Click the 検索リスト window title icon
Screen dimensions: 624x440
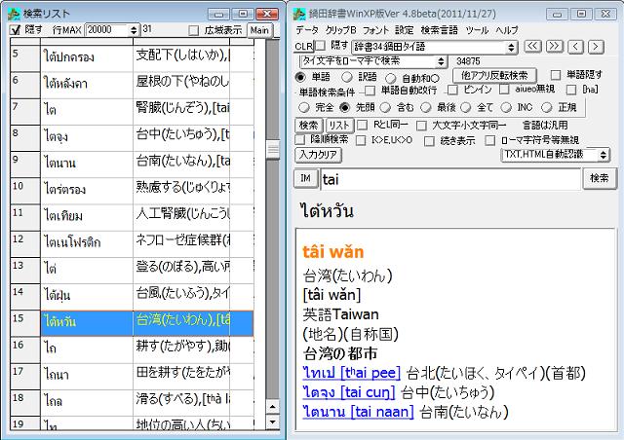[13, 12]
